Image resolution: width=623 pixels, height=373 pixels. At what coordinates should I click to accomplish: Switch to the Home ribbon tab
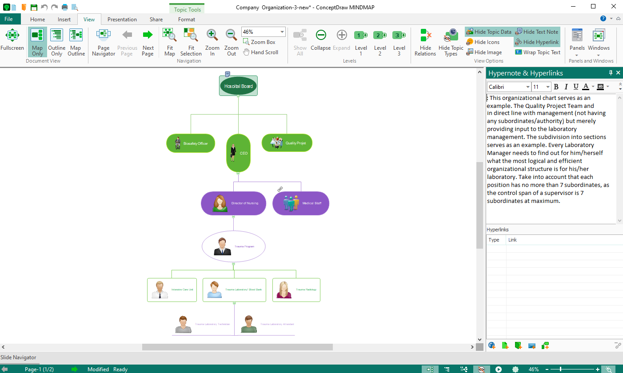click(x=37, y=19)
